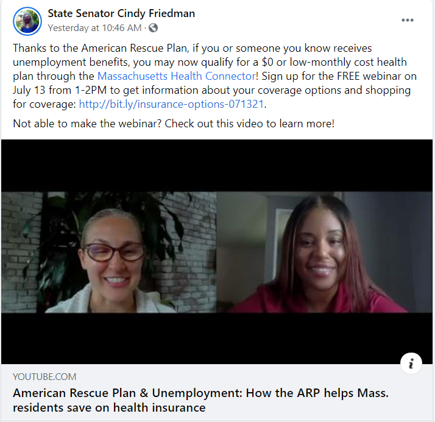Click the woman in red in the video thumbnail

(319, 258)
